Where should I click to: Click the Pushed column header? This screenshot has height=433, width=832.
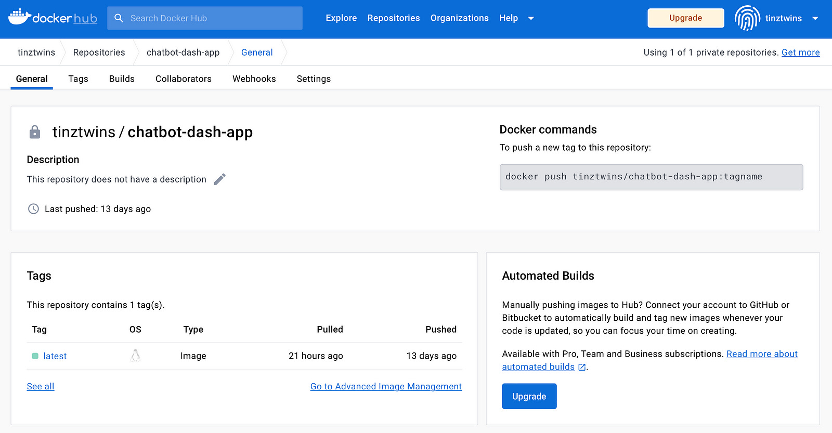441,330
